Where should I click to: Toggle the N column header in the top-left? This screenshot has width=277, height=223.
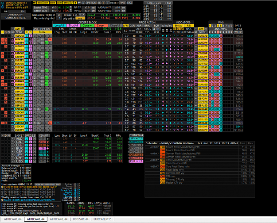pos(9,32)
